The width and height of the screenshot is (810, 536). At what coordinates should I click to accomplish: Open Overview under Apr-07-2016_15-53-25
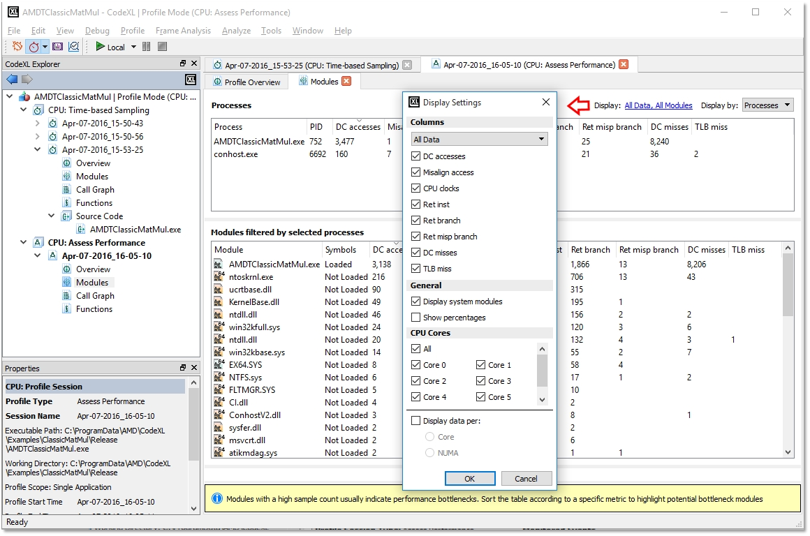tap(93, 163)
